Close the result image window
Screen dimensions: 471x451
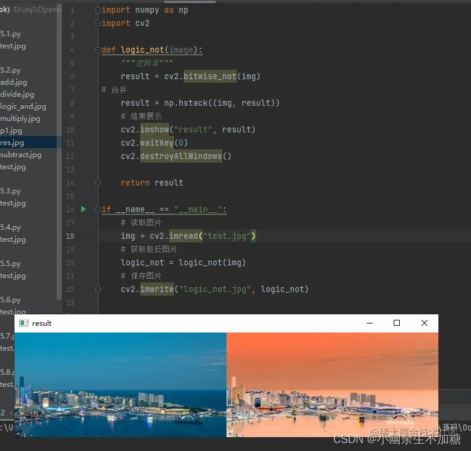click(x=425, y=323)
